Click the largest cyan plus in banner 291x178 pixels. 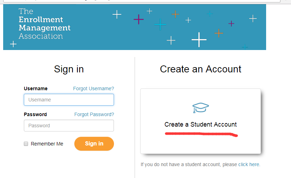tap(160, 24)
